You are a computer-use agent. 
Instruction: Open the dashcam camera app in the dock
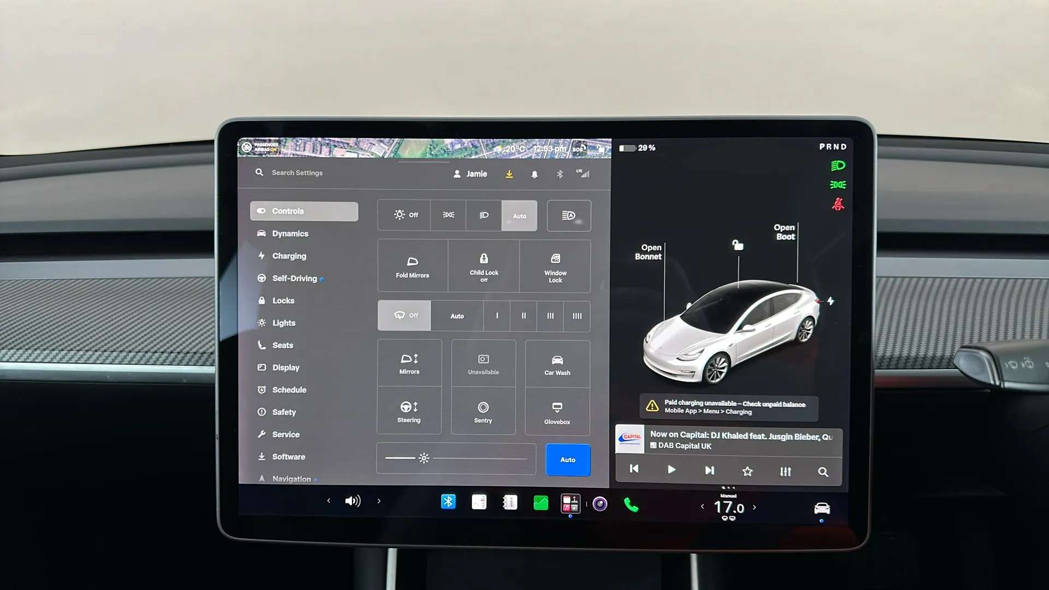(600, 504)
